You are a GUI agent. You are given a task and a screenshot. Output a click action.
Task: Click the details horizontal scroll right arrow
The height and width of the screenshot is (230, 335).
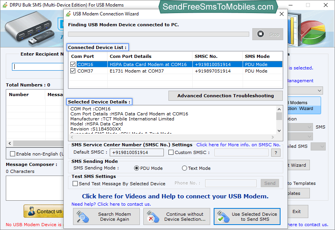tap(273, 137)
